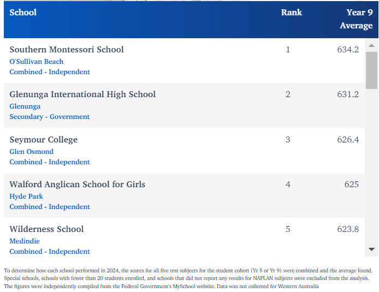The image size is (379, 292).
Task: Select the Wilderness School entry
Action: point(46,229)
